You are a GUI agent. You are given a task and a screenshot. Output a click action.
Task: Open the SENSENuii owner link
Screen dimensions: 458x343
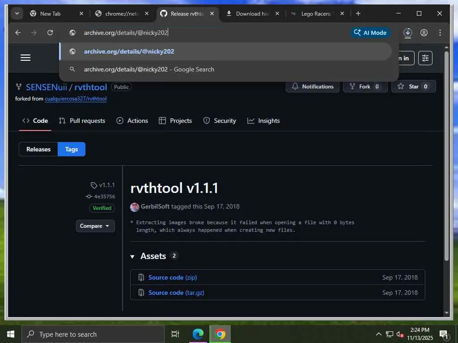point(47,87)
